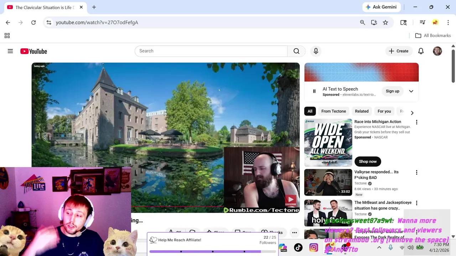
Task: Click the page vertical scrollbar
Action: point(453,66)
